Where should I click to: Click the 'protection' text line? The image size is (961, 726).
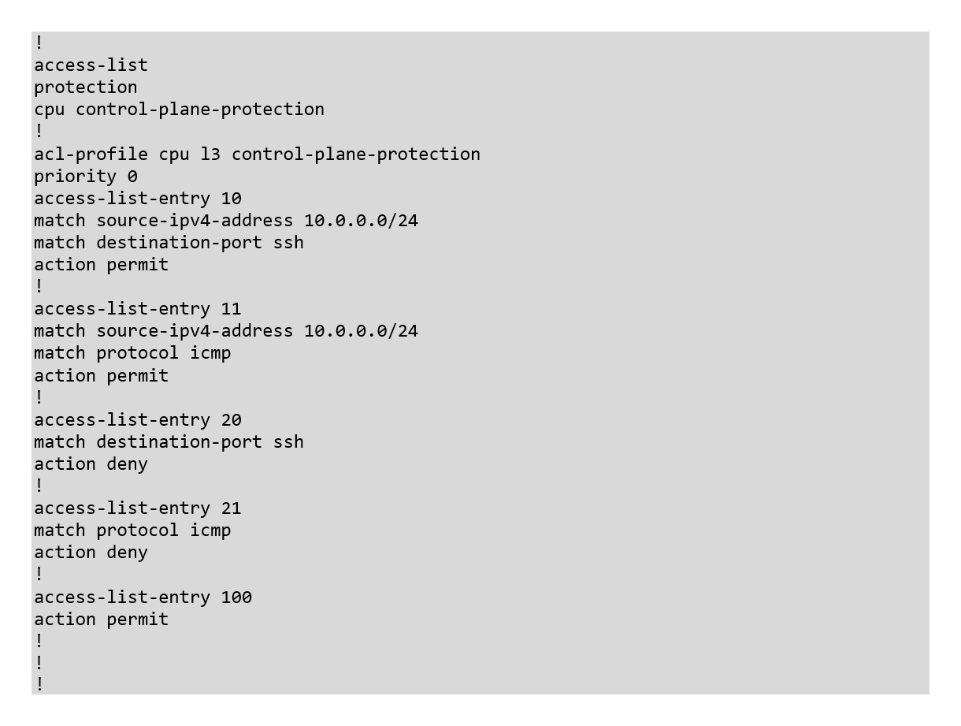tap(85, 87)
